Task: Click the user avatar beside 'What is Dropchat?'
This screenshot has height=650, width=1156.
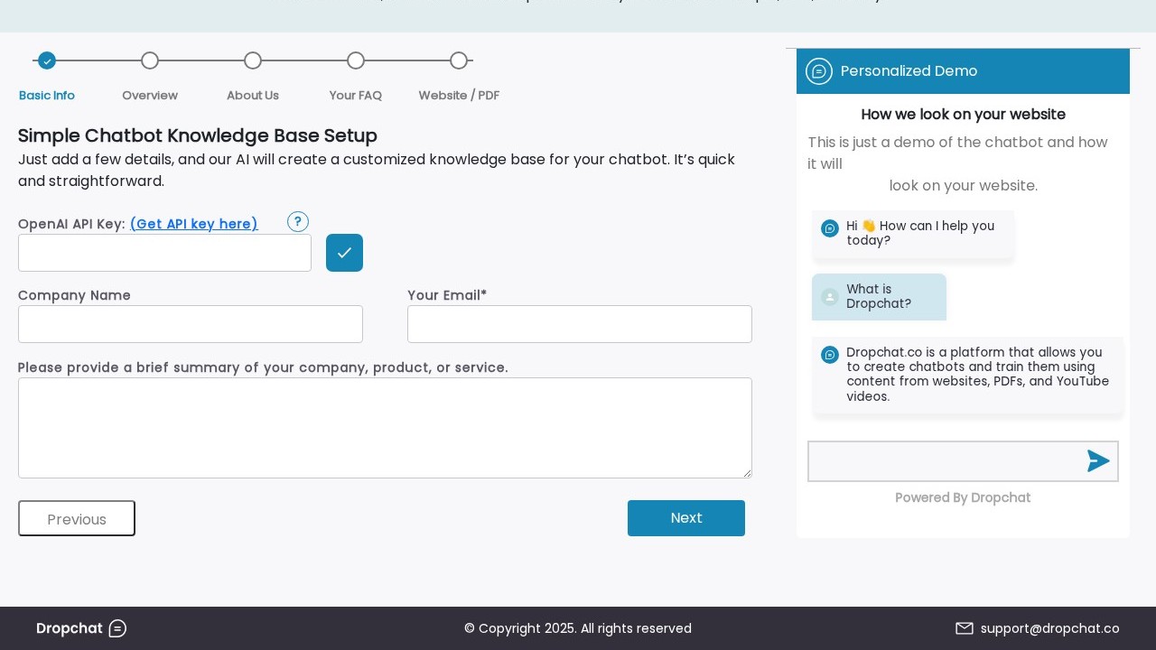Action: [x=830, y=297]
